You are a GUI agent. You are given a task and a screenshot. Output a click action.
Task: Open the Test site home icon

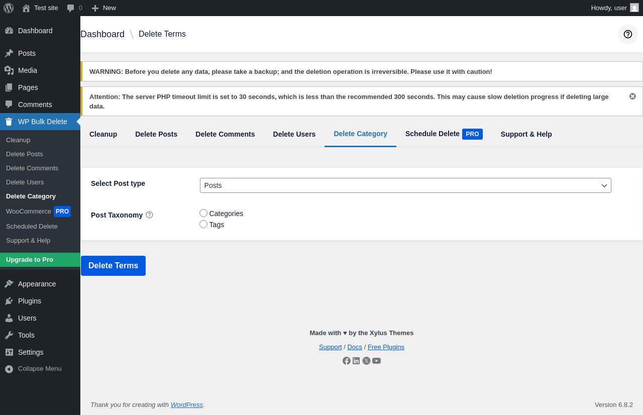click(x=26, y=8)
